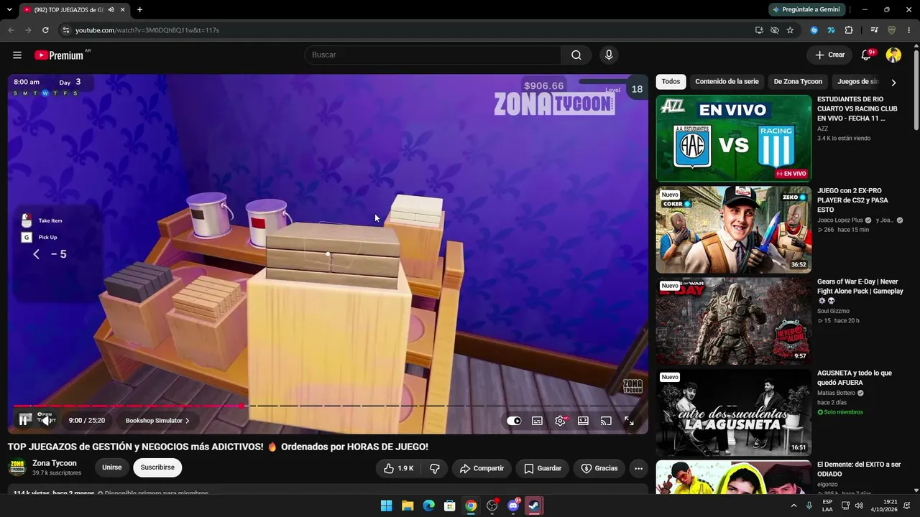Open a new browser tab

coord(139,10)
